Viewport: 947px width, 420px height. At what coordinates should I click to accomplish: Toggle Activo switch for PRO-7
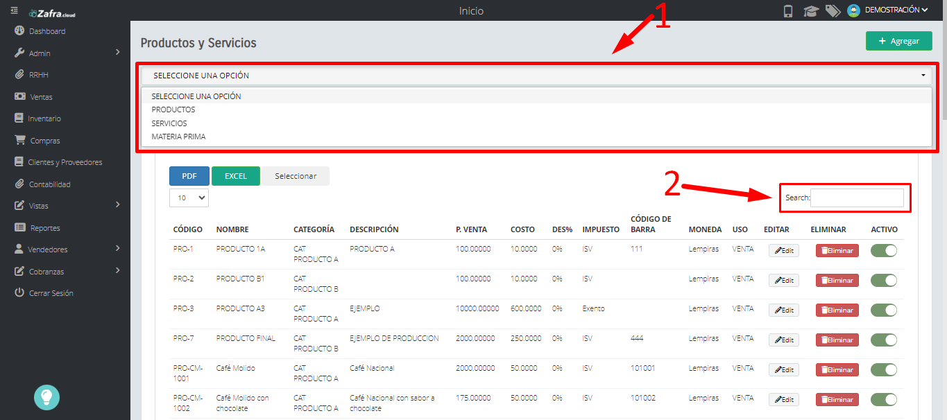[x=884, y=340]
